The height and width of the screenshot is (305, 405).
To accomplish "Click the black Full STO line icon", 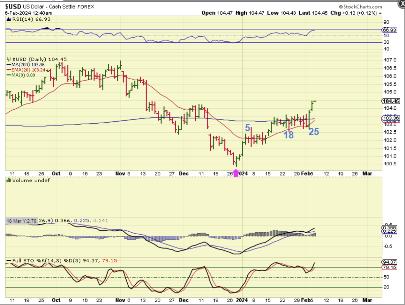I will (9, 261).
